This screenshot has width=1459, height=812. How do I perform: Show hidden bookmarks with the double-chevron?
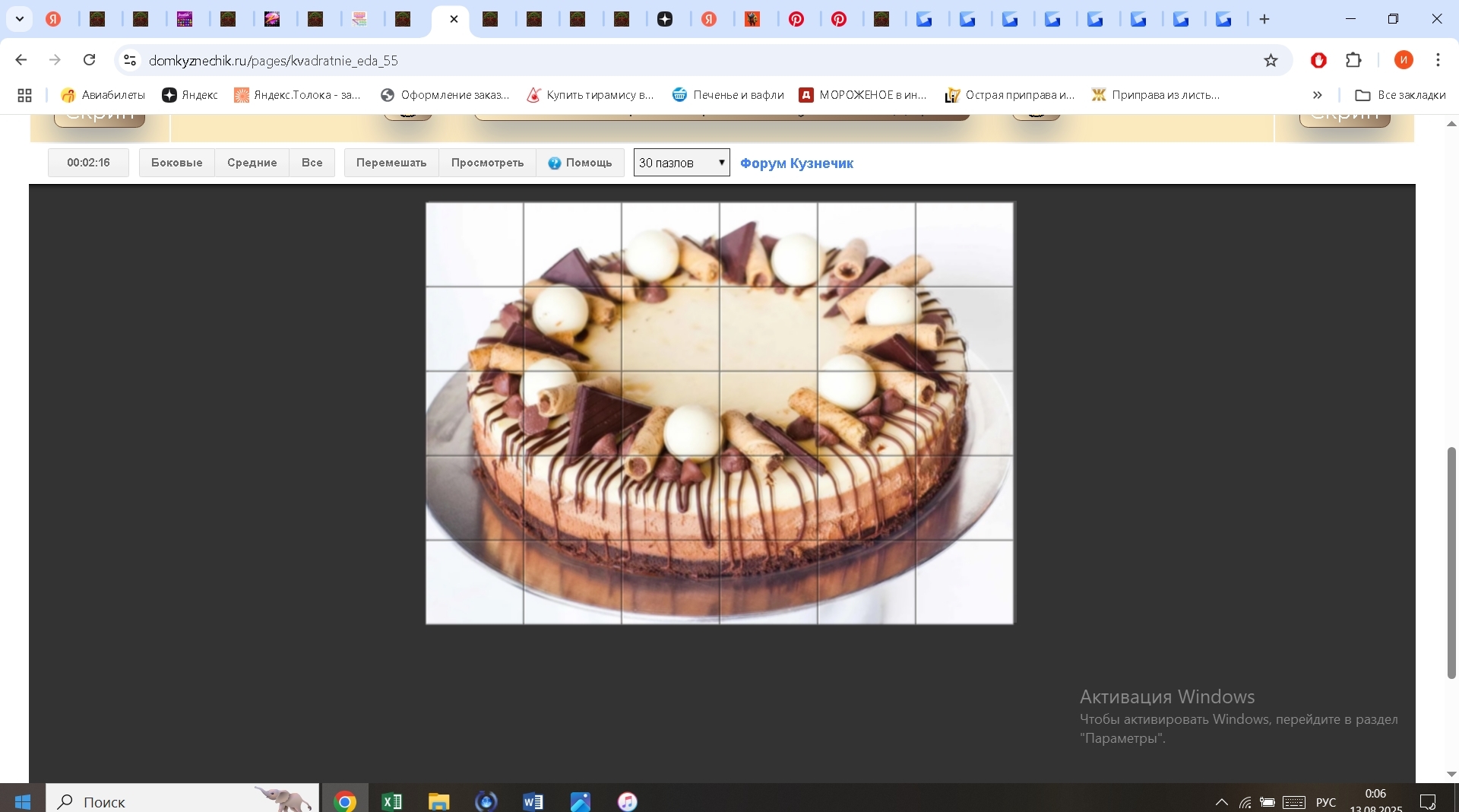click(1317, 95)
